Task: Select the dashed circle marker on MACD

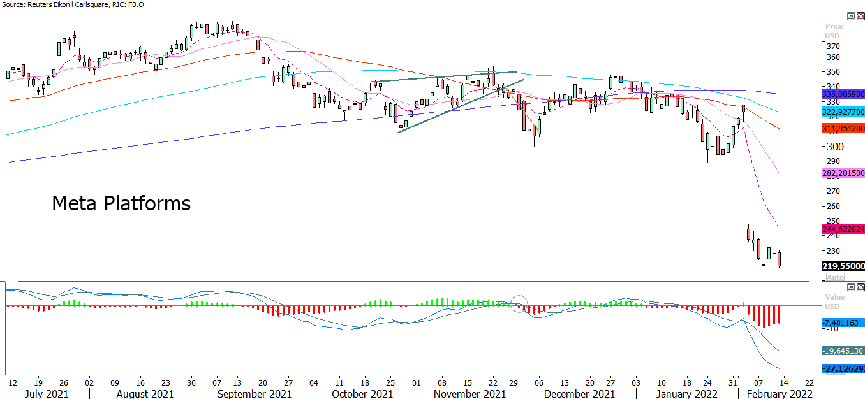Action: tap(520, 304)
